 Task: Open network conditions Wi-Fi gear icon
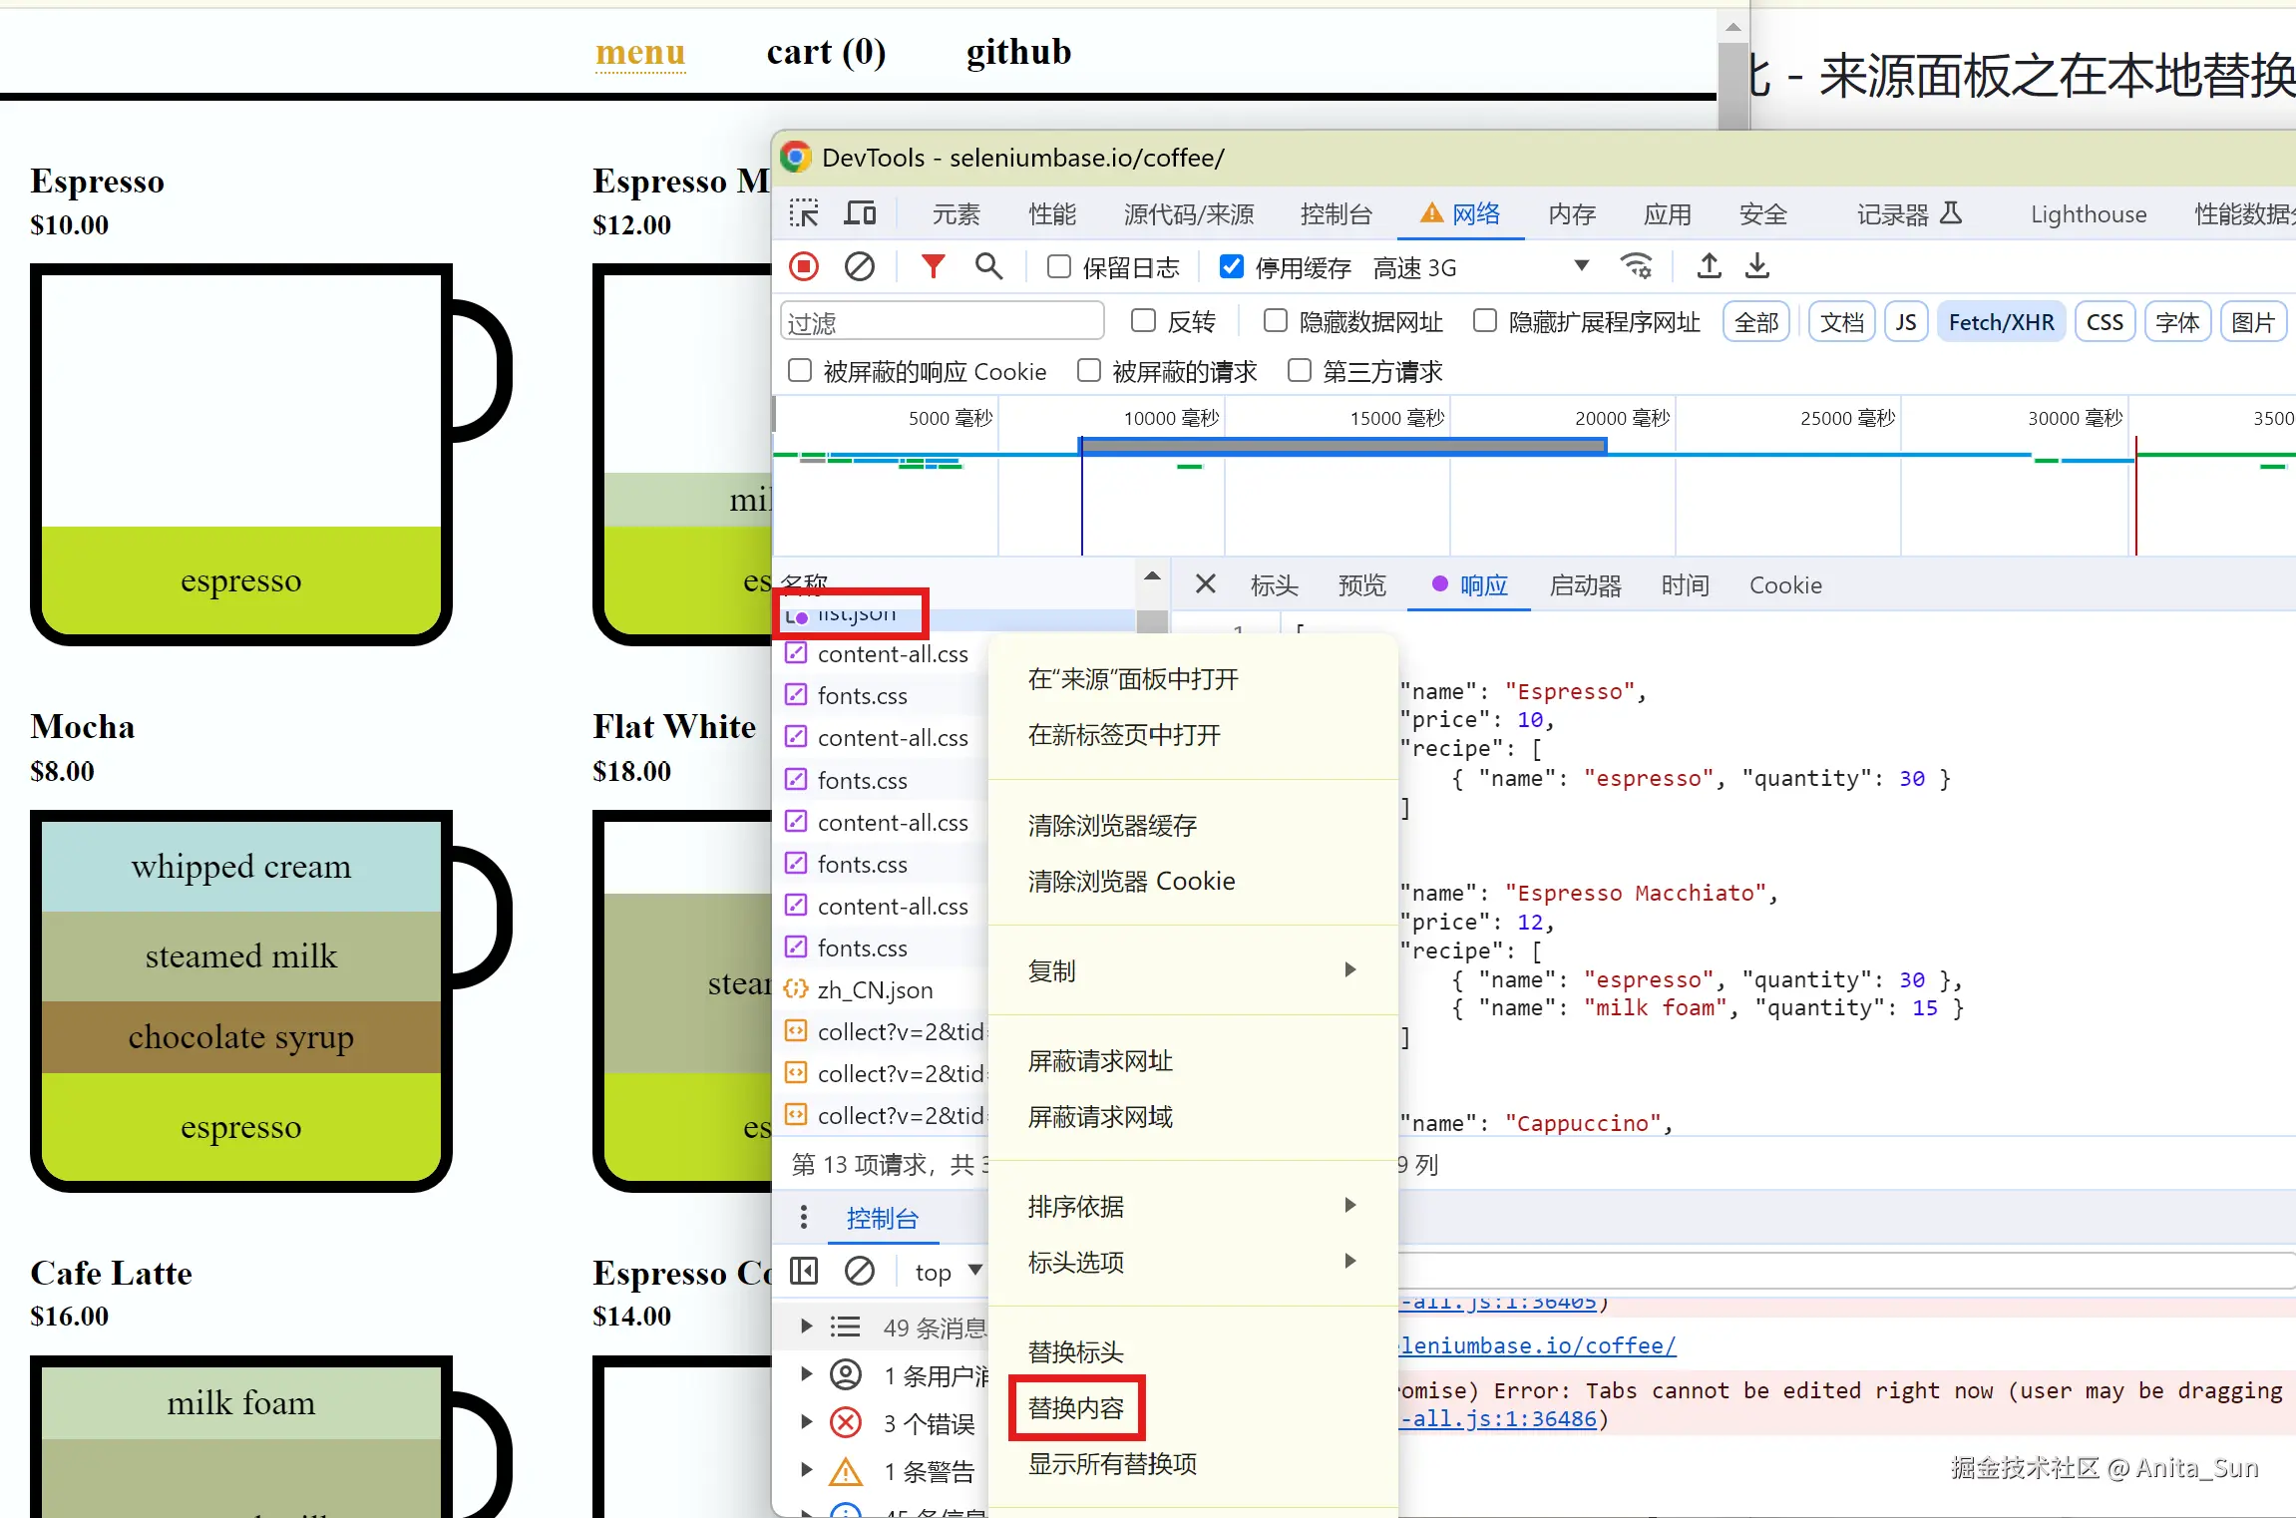[x=1637, y=266]
